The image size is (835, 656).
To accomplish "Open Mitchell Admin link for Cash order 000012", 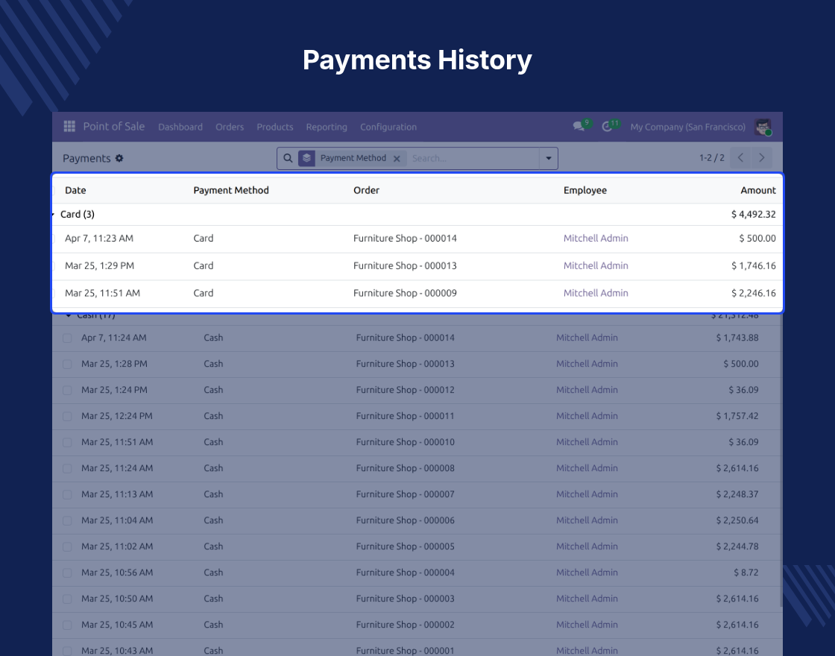I will pos(587,390).
